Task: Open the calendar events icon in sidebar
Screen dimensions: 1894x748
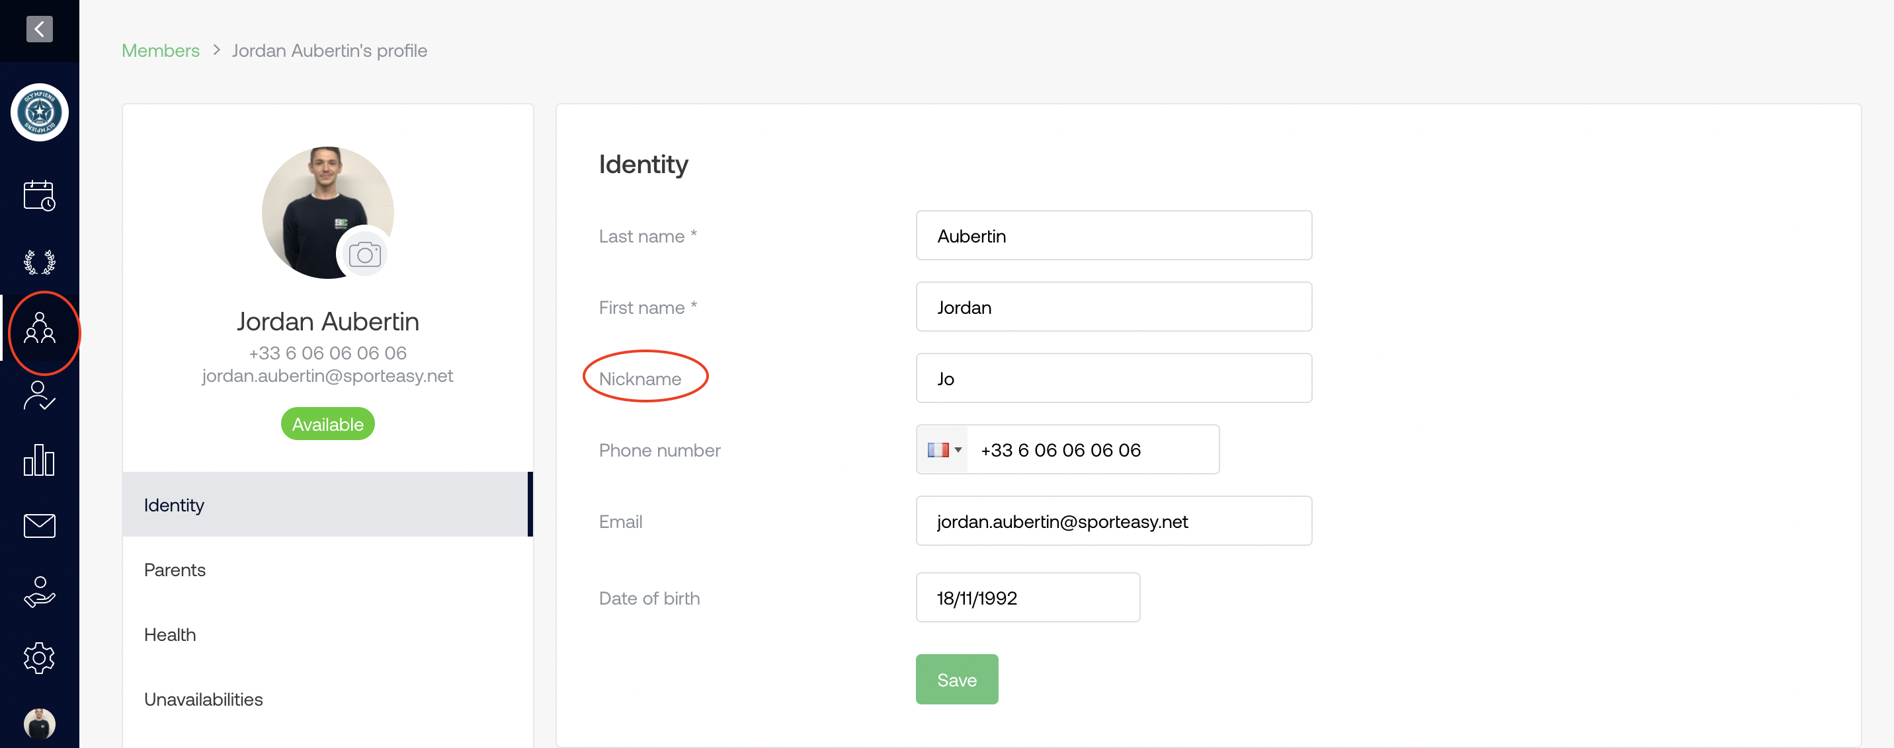Action: click(x=39, y=196)
